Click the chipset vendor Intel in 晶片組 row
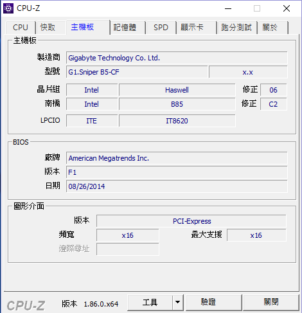302x313 pixels. tap(92, 90)
